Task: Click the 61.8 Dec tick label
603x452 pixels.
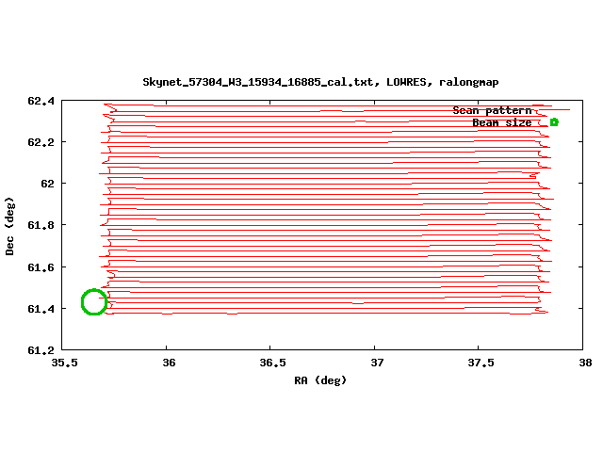Action: [x=41, y=225]
